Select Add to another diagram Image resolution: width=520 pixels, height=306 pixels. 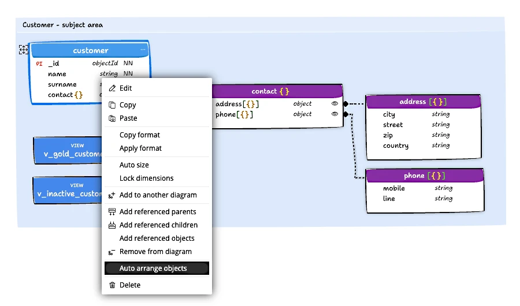(x=157, y=195)
